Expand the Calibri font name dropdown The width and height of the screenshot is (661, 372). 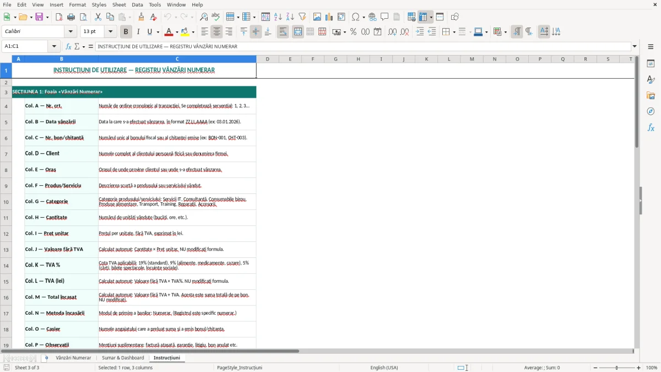pyautogui.click(x=70, y=32)
